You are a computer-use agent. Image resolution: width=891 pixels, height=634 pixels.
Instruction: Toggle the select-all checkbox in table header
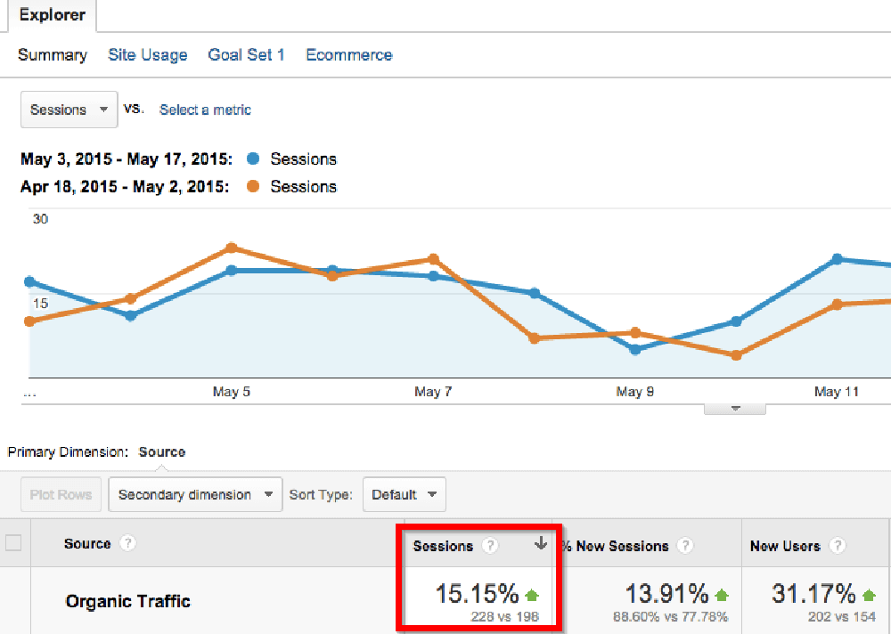[x=13, y=543]
